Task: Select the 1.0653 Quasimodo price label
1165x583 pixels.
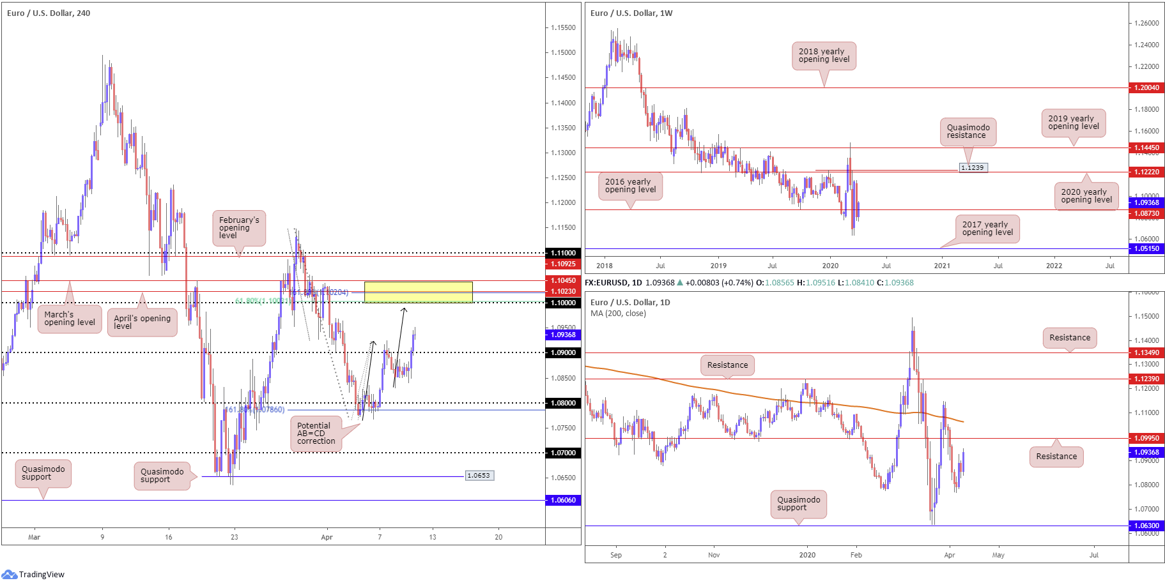Action: pos(479,475)
